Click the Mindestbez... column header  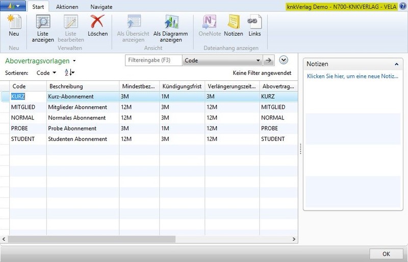(x=139, y=86)
